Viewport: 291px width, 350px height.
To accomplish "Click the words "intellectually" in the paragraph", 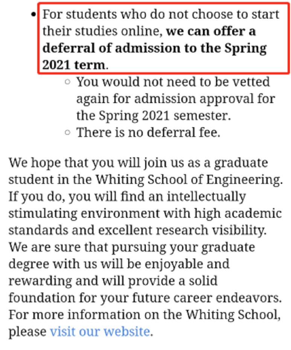I will pos(207,196).
